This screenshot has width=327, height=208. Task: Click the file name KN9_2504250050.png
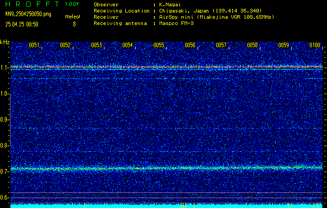click(28, 14)
